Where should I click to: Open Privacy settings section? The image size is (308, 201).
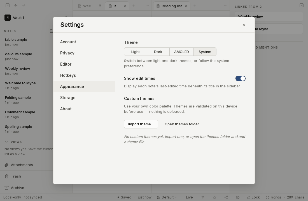[x=84, y=53]
